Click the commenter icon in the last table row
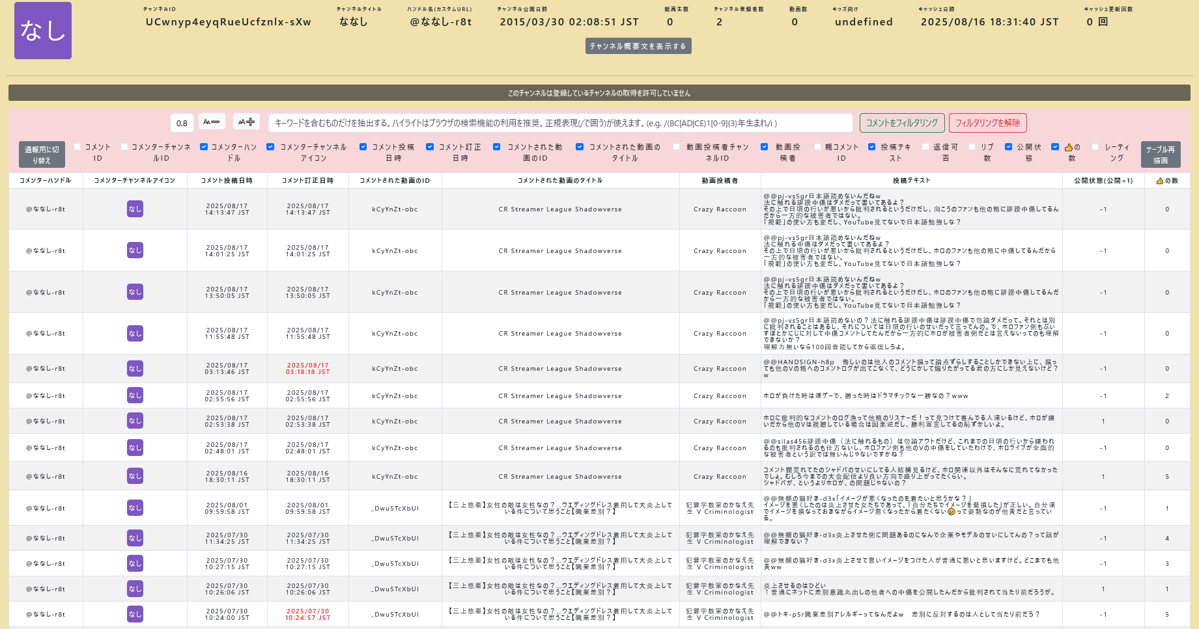The image size is (1199, 629). pyautogui.click(x=135, y=614)
